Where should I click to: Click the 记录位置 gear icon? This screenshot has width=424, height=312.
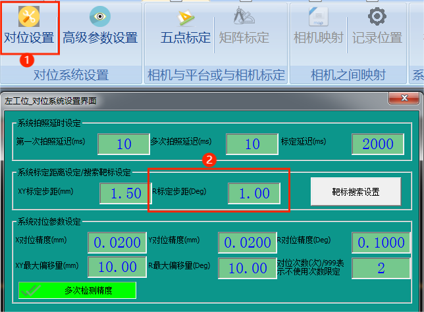(377, 16)
